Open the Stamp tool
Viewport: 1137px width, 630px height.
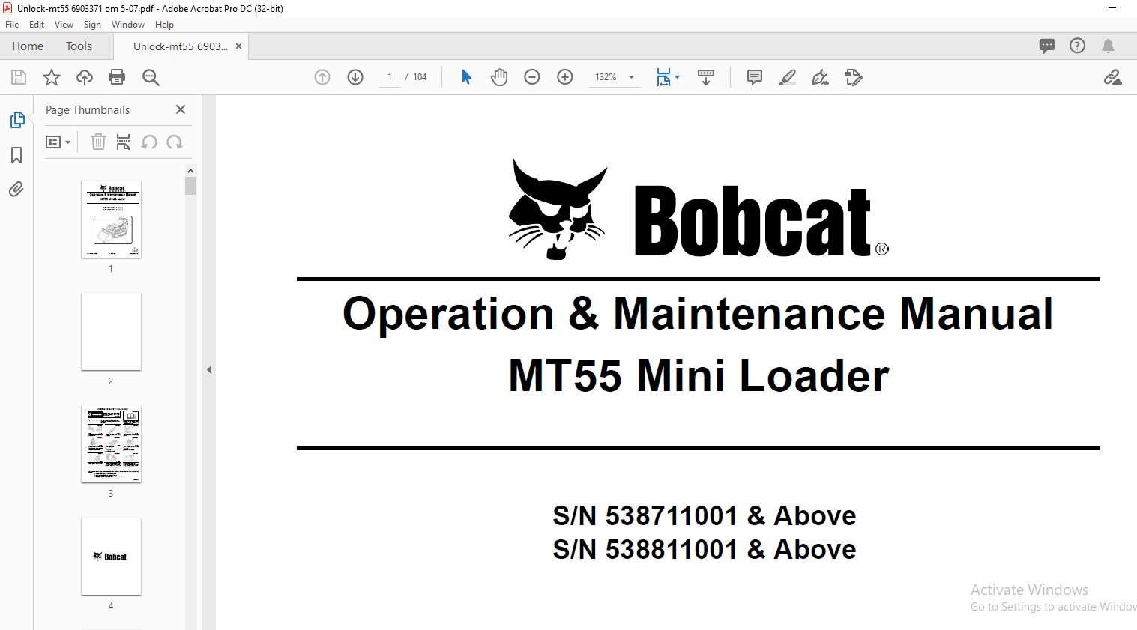point(854,77)
